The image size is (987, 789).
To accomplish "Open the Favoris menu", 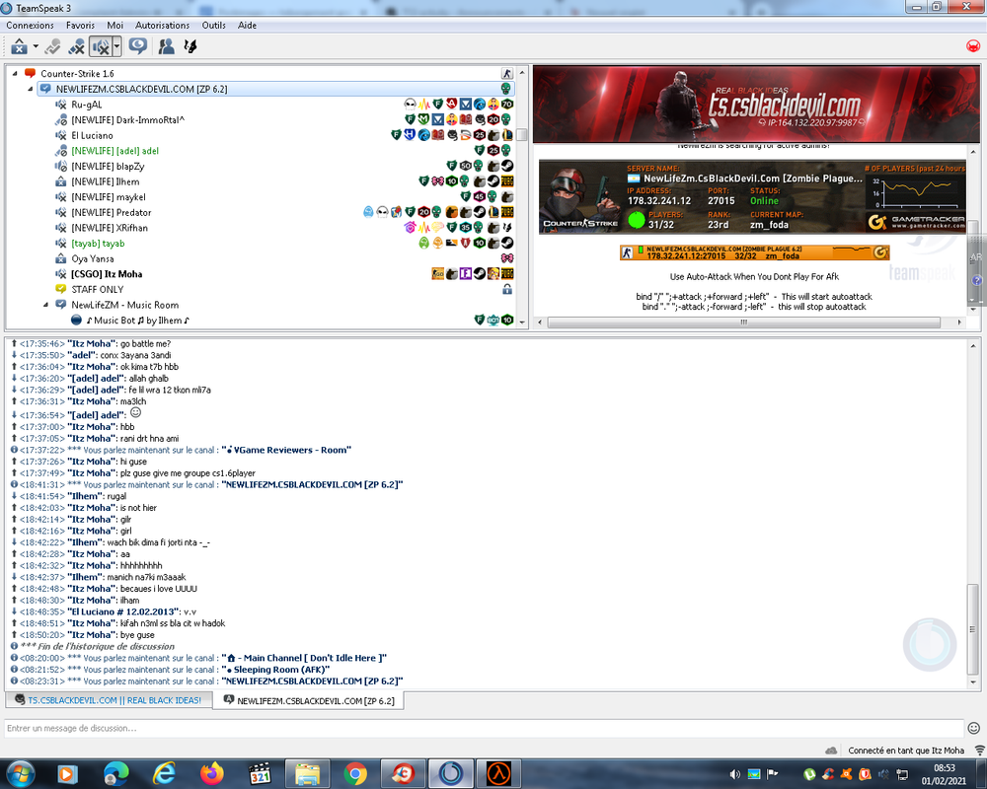I will pos(80,26).
